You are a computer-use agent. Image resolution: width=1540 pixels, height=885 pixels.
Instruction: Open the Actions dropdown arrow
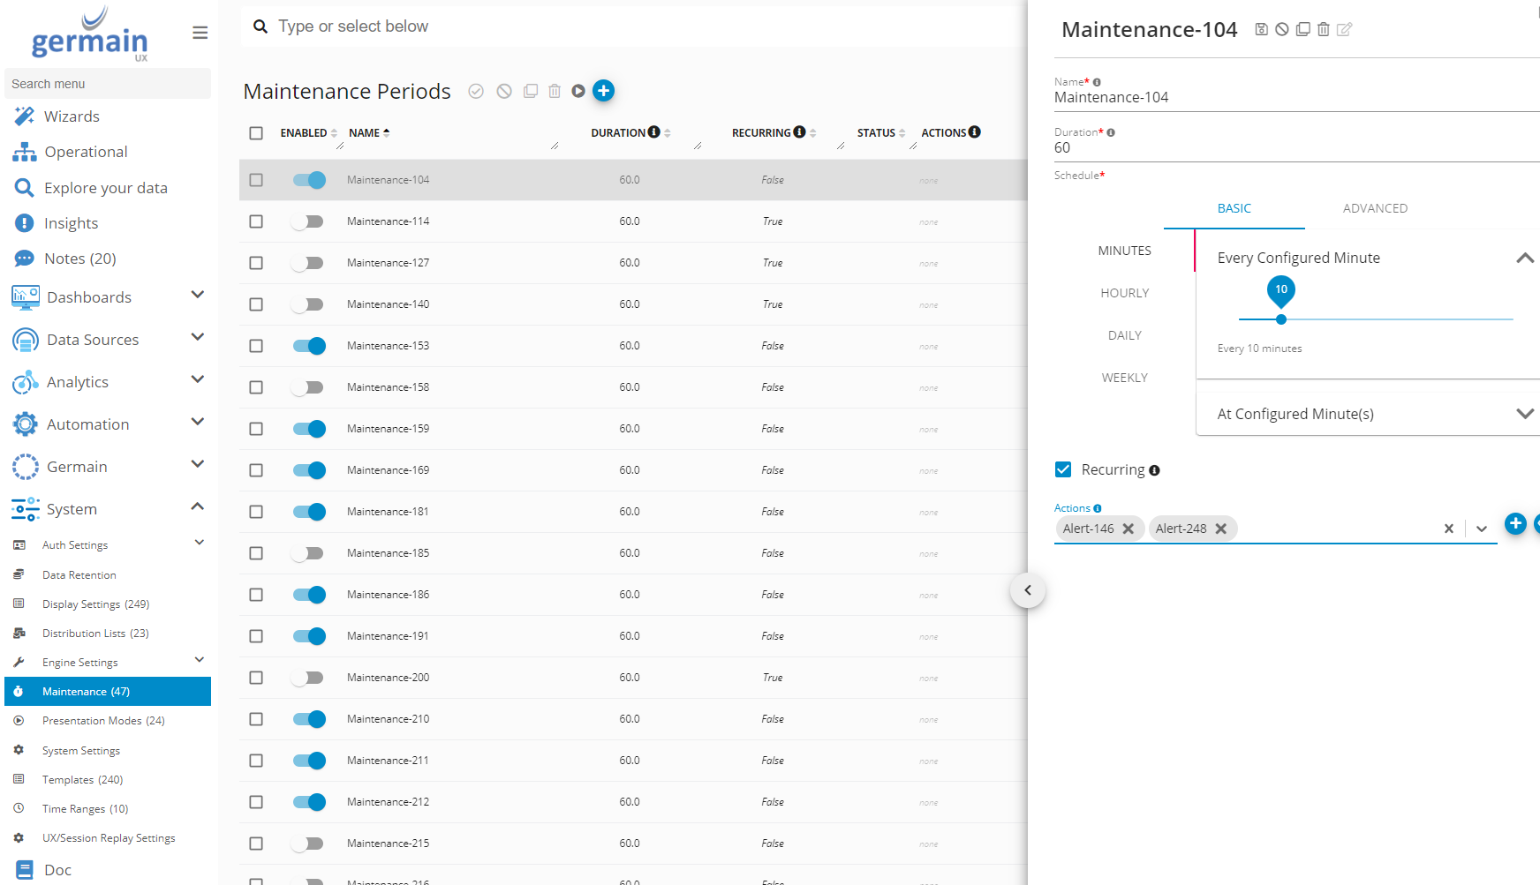point(1482,529)
